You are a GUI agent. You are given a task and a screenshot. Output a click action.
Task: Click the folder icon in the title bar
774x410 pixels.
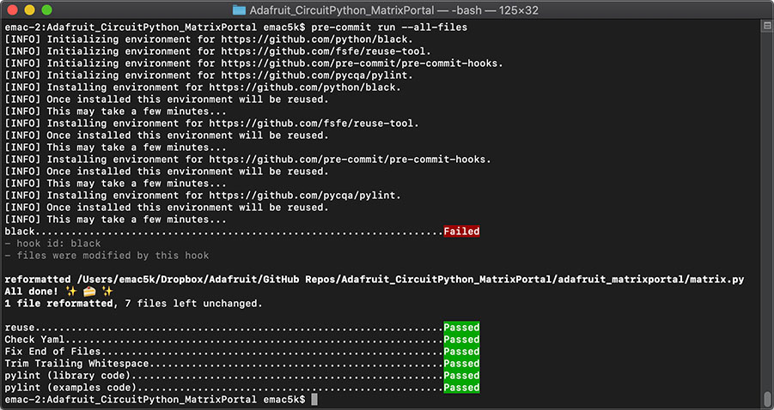click(239, 9)
